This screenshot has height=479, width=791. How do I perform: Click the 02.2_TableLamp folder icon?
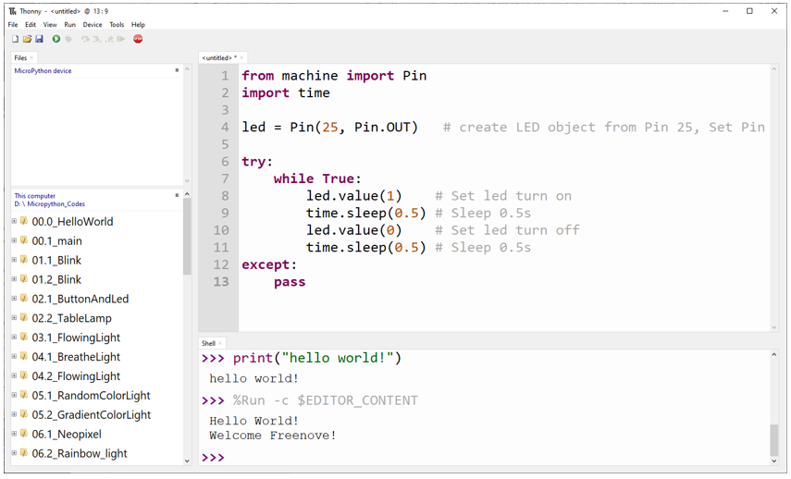tap(24, 318)
